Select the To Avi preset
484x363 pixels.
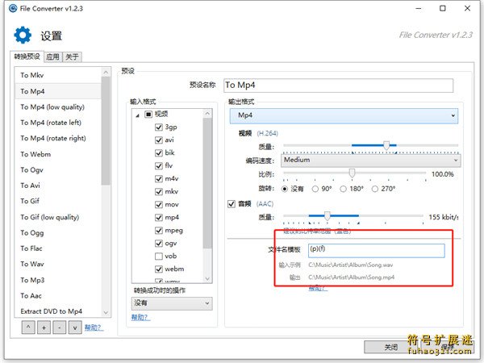[x=58, y=186]
